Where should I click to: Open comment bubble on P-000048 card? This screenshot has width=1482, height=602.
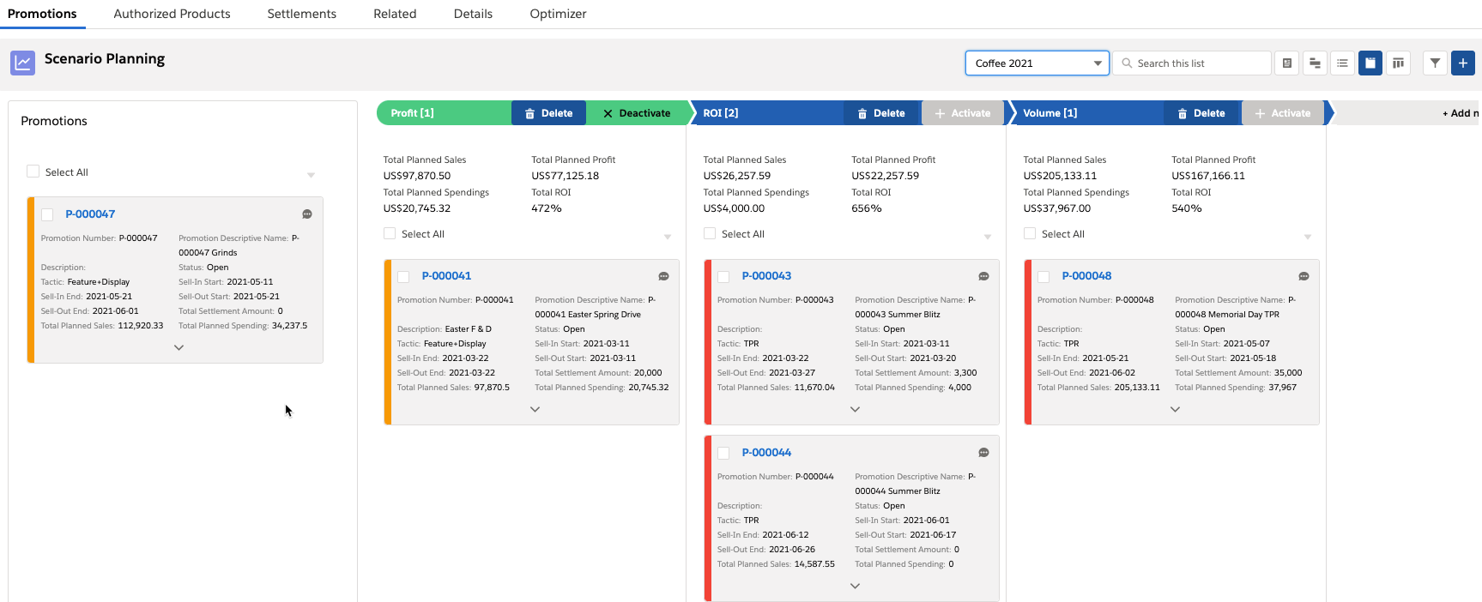(x=1304, y=276)
